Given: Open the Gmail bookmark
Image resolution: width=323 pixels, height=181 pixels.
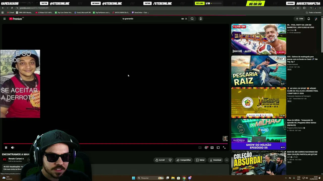Looking at the screenshot, I should [11, 13].
